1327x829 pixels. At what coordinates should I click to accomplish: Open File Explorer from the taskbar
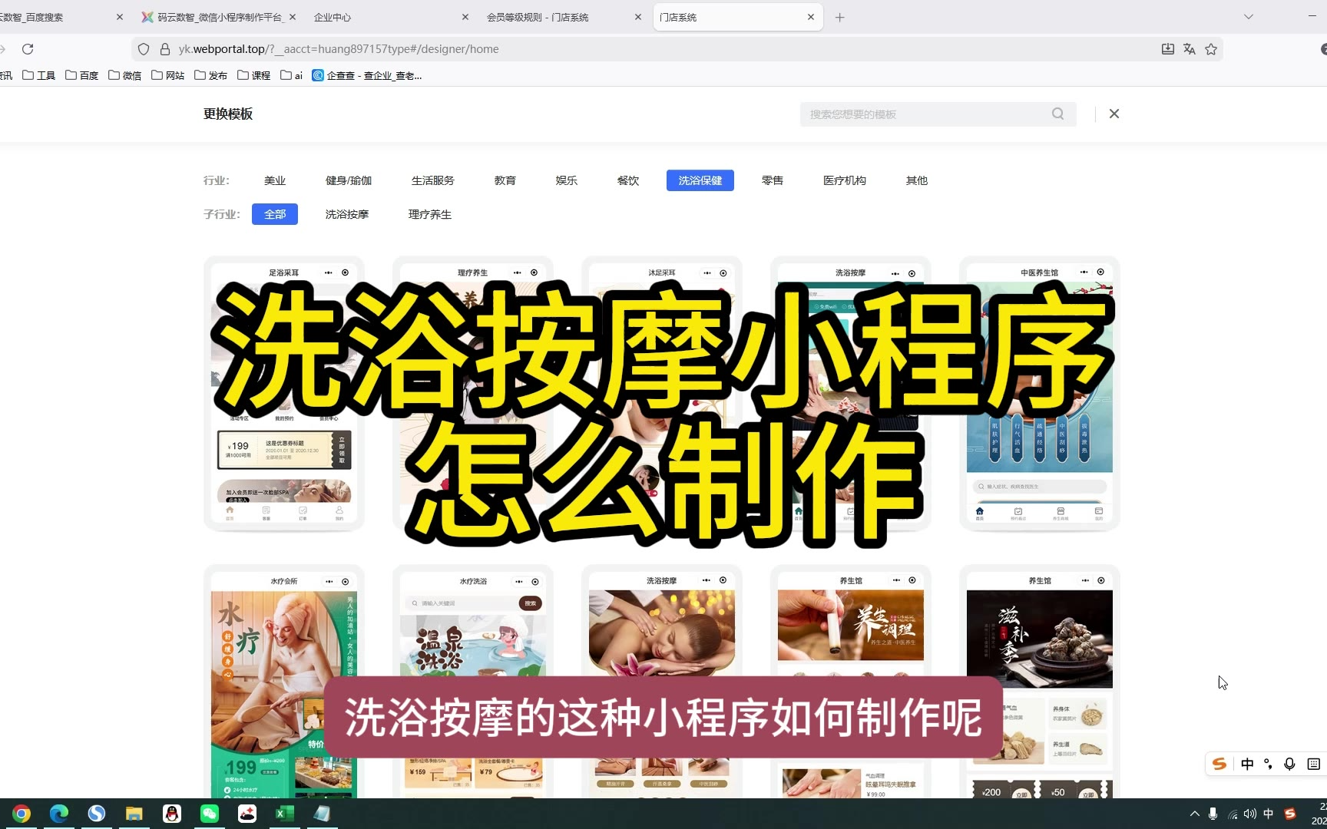pyautogui.click(x=134, y=814)
